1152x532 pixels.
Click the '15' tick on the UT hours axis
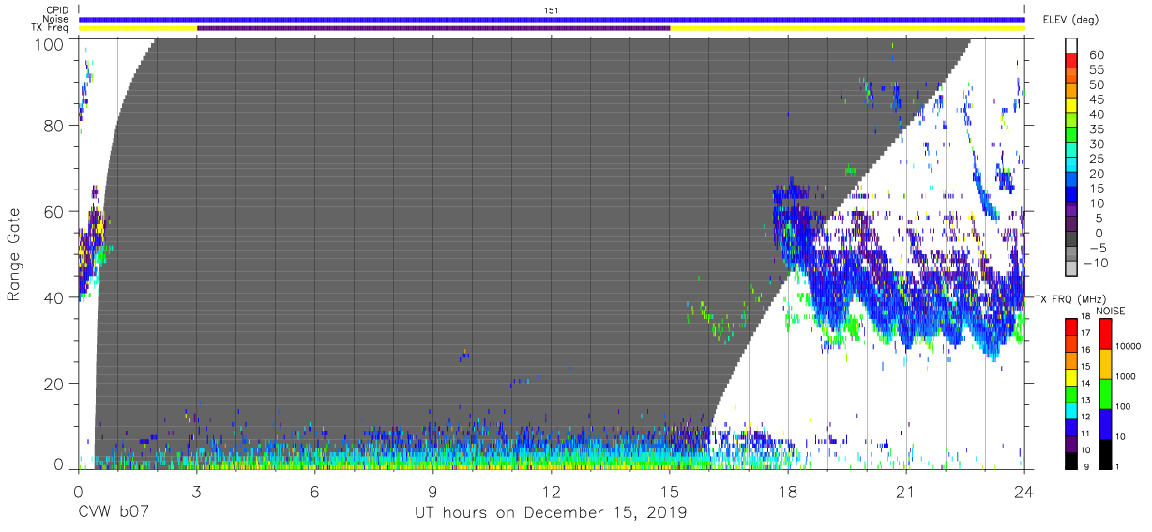(x=670, y=490)
